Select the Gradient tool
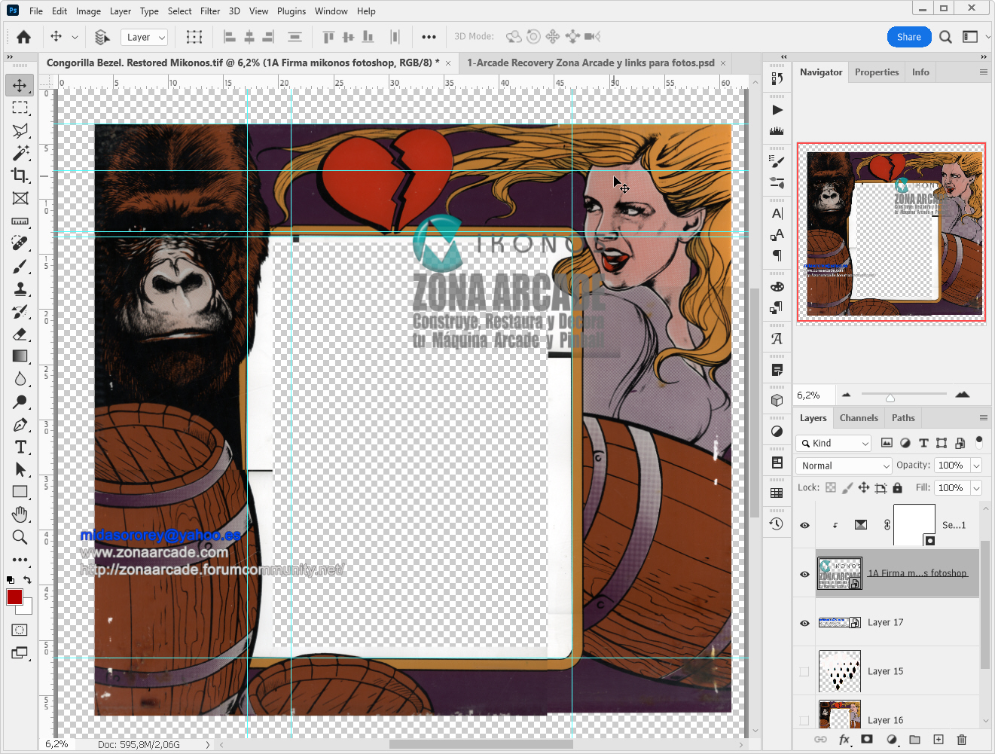This screenshot has height=754, width=995. [20, 356]
